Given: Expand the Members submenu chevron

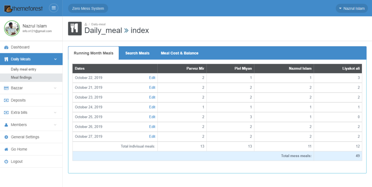Looking at the screenshot, I should 55,125.
